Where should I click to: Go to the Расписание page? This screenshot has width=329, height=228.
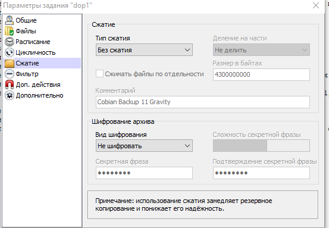coord(33,42)
